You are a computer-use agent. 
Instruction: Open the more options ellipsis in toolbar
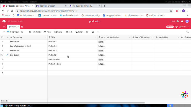point(98,32)
